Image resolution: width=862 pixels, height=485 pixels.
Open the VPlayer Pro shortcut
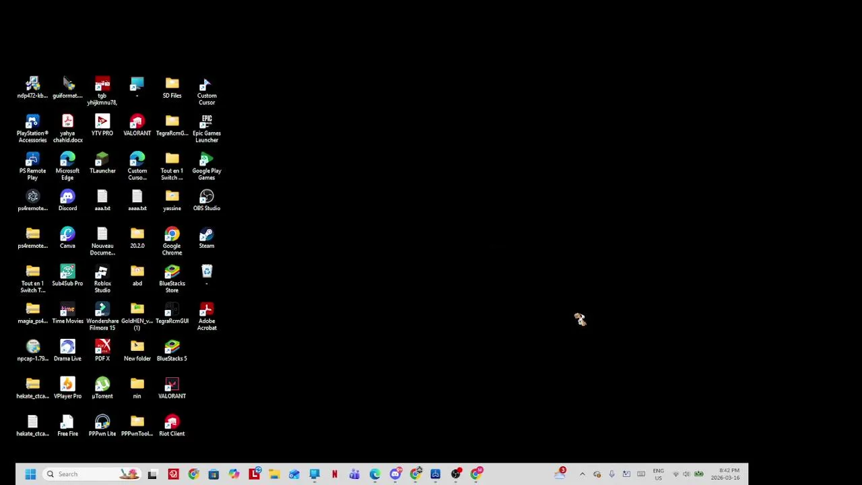pos(67,388)
